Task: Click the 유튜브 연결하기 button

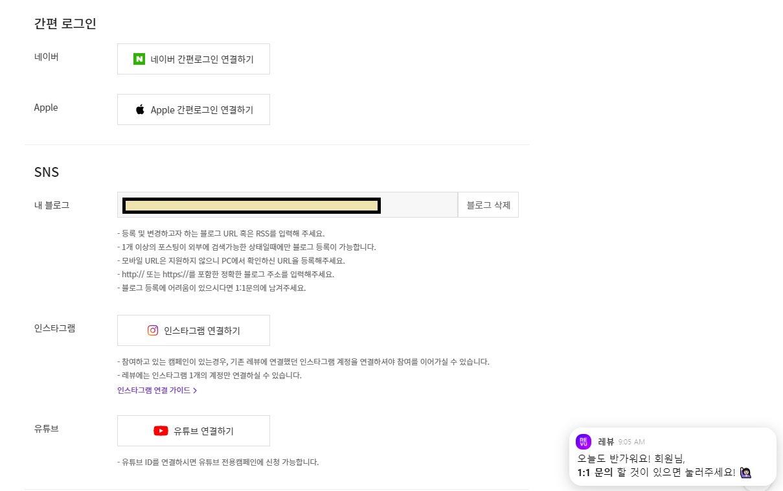Action: pos(193,431)
